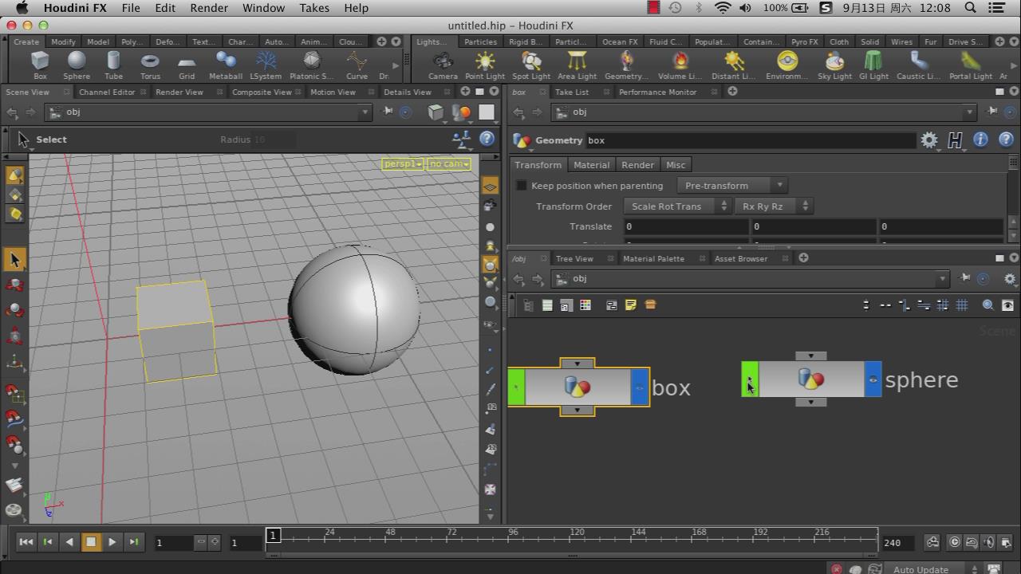This screenshot has height=574, width=1021.
Task: Open parameter pane help
Action: tap(1006, 140)
